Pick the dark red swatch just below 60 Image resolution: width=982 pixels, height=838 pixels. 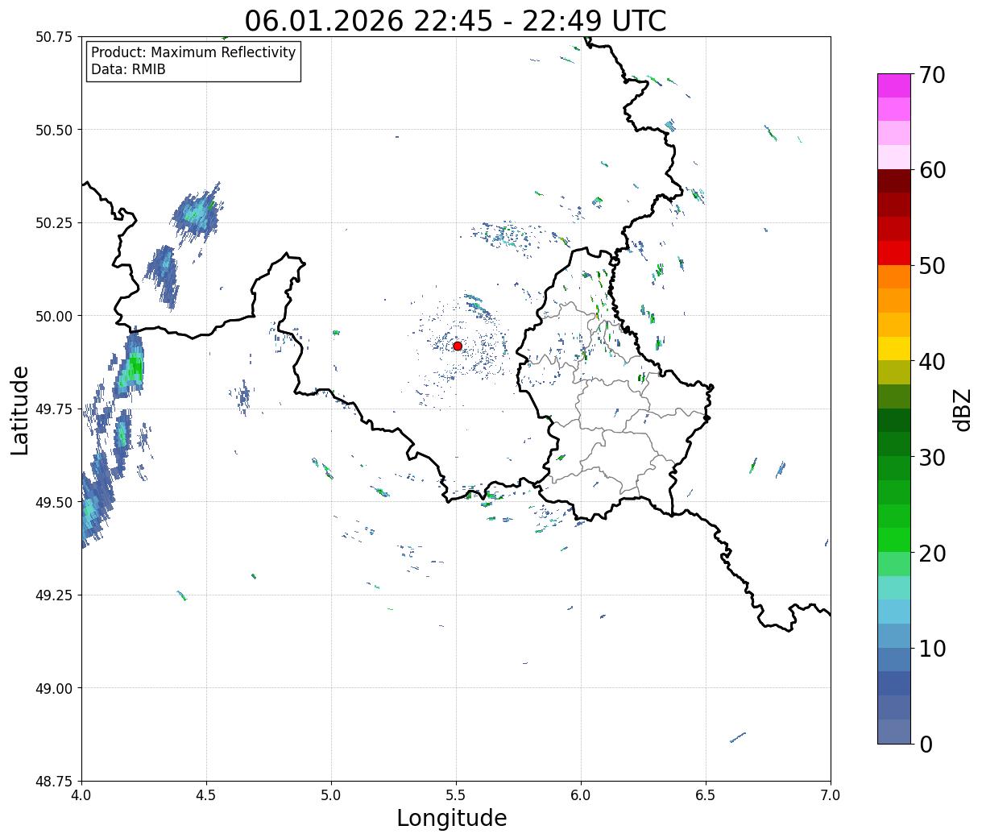(894, 181)
